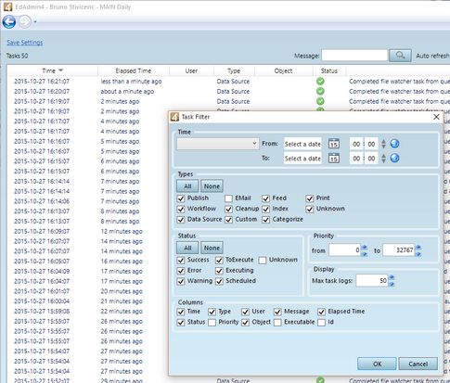Click the OK button in Task Filter
The height and width of the screenshot is (383, 450).
(x=377, y=364)
